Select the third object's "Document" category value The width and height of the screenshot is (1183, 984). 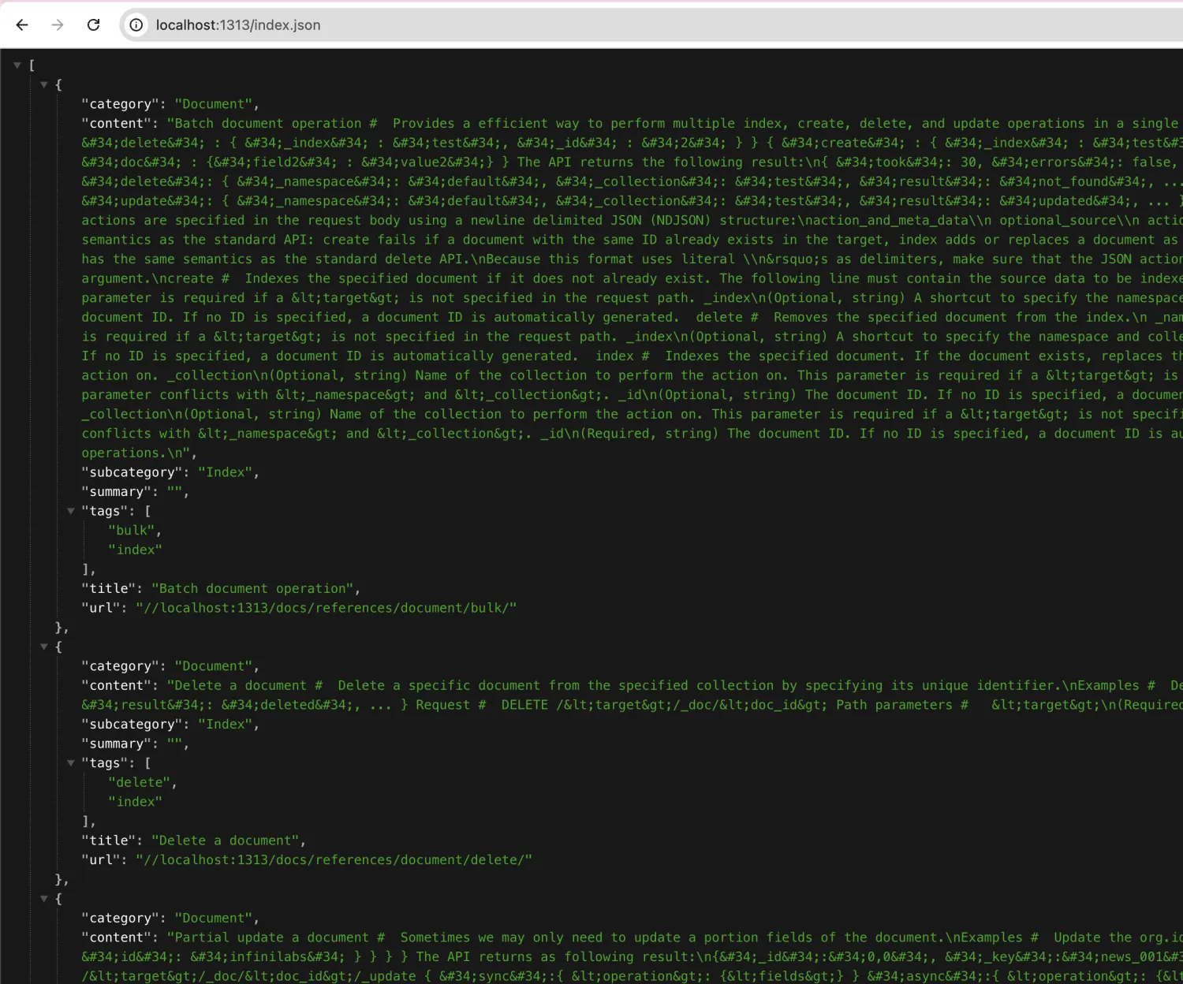pos(214,919)
